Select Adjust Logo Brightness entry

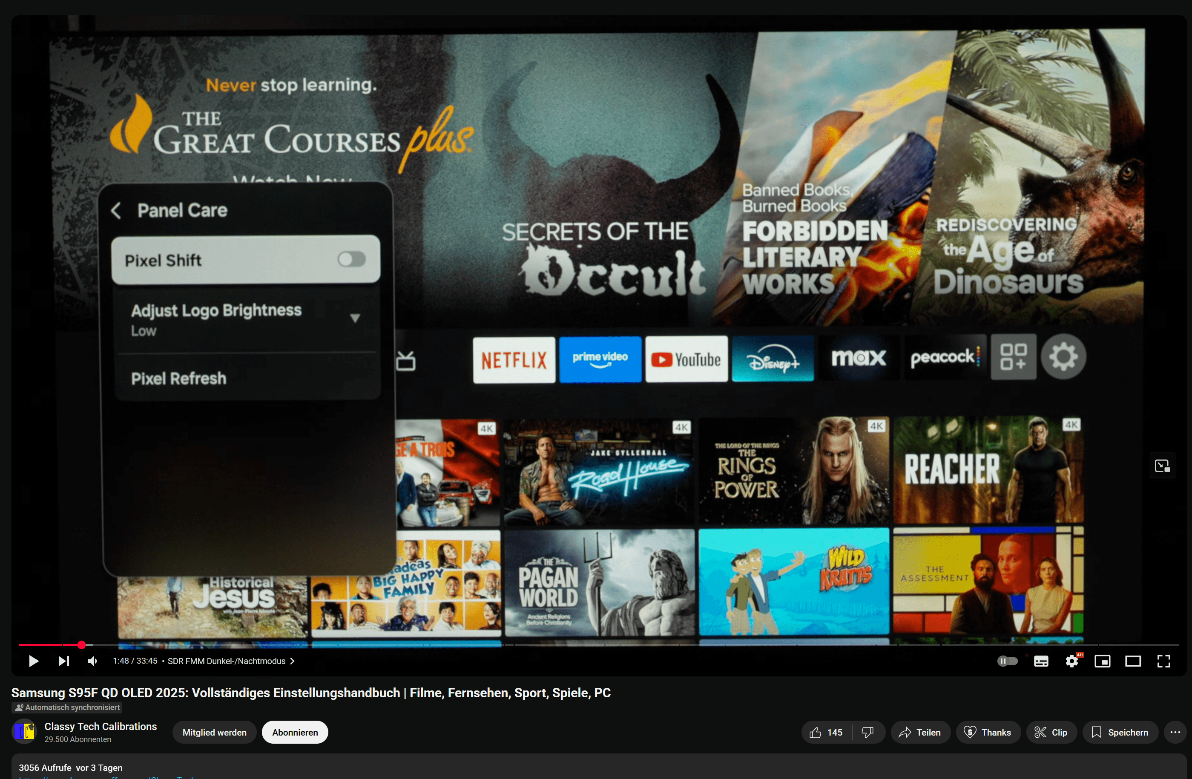tap(247, 319)
